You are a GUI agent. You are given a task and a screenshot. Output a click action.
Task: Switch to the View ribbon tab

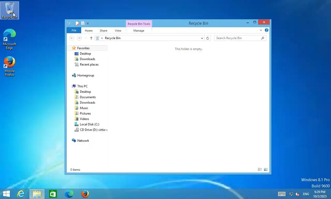(x=118, y=31)
